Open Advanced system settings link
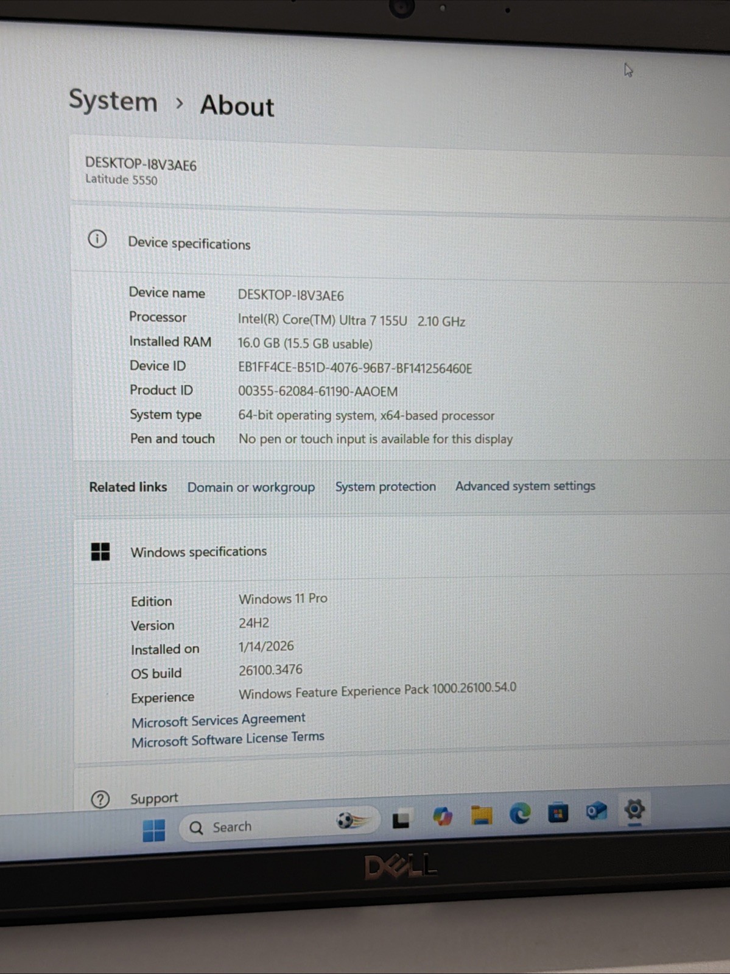The width and height of the screenshot is (730, 974). click(x=525, y=486)
